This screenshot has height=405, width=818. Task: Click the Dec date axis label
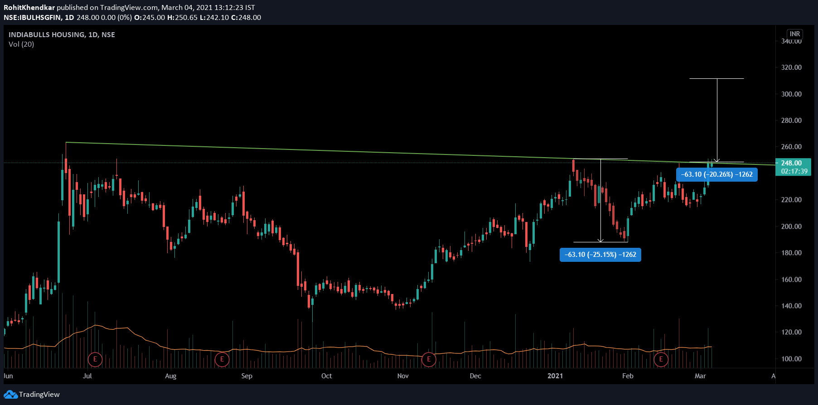pos(475,376)
